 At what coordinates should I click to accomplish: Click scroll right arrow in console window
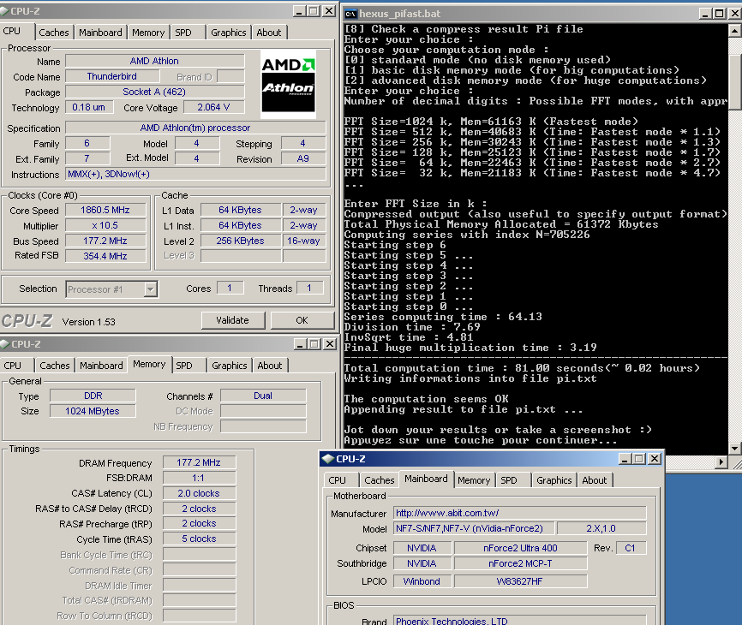pos(721,461)
